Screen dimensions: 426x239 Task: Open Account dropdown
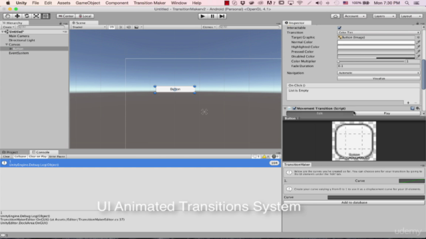[x=355, y=16]
